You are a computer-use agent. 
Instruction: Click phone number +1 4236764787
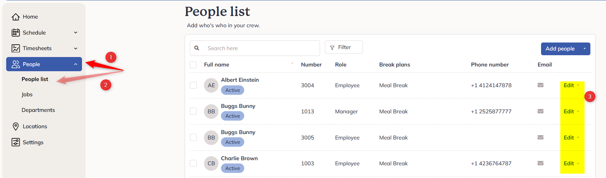[x=491, y=163]
